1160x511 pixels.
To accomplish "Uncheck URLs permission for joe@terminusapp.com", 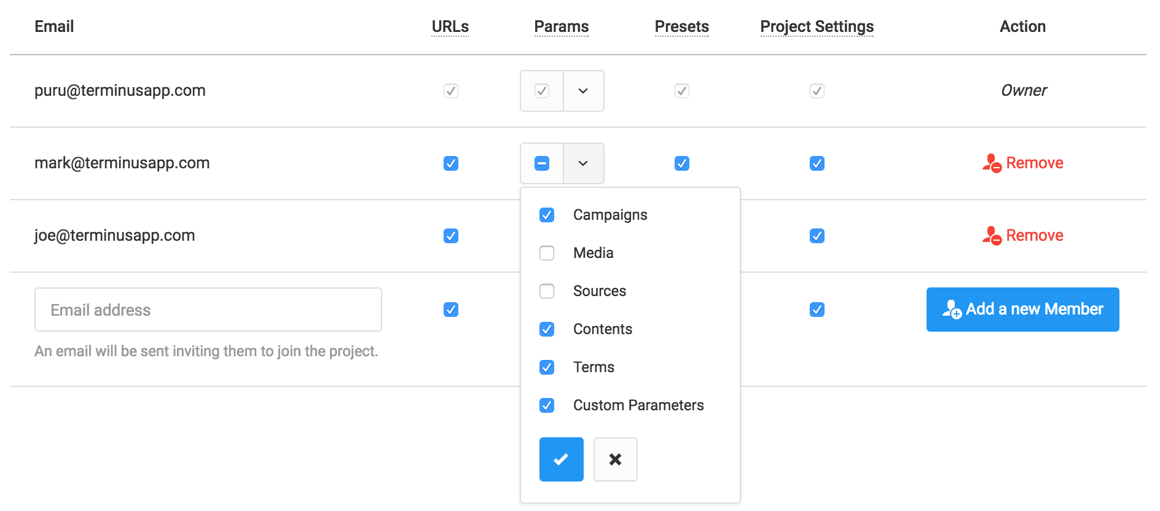I will click(x=451, y=236).
